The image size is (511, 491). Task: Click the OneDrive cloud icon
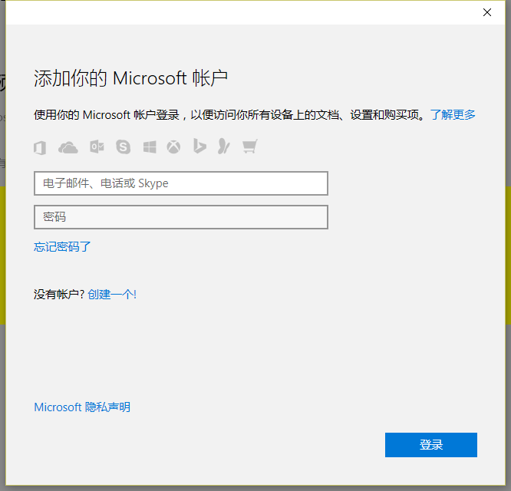pyautogui.click(x=68, y=147)
